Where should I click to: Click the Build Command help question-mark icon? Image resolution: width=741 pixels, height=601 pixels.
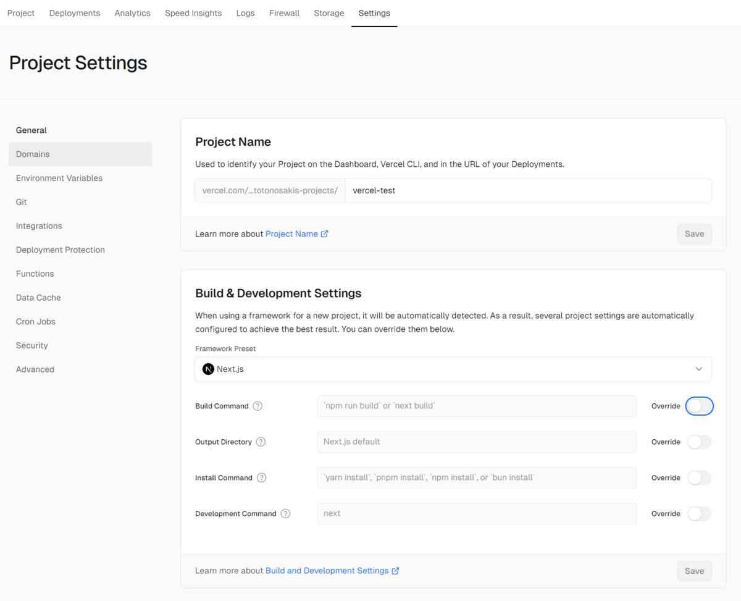(257, 406)
